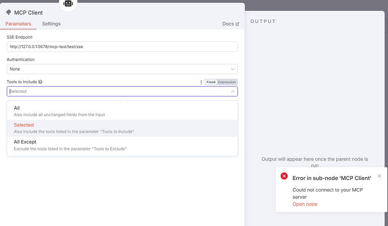The width and height of the screenshot is (388, 226).
Task: Follow the Open node link in the error toast
Action: click(x=305, y=204)
